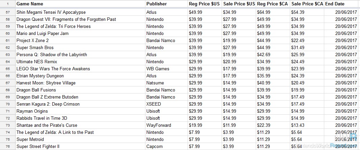Click the Shin Megami Tensei IV Apocalypse cell
Viewport: 360px width, 150px height.
pos(80,12)
